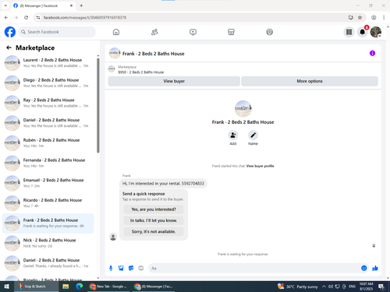This screenshot has width=390, height=292.
Task: Send quick response 'Yes, are you interested?'
Action: (154, 209)
